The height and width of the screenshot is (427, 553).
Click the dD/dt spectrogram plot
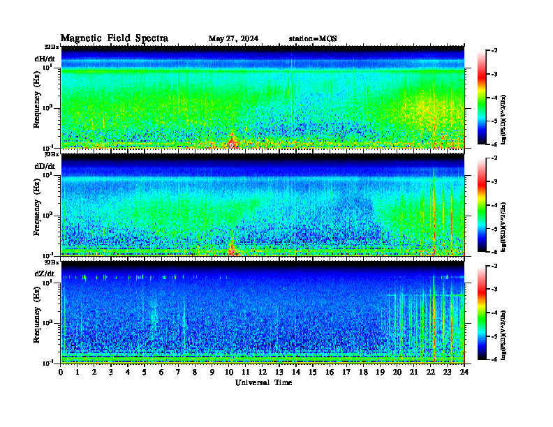pos(263,205)
